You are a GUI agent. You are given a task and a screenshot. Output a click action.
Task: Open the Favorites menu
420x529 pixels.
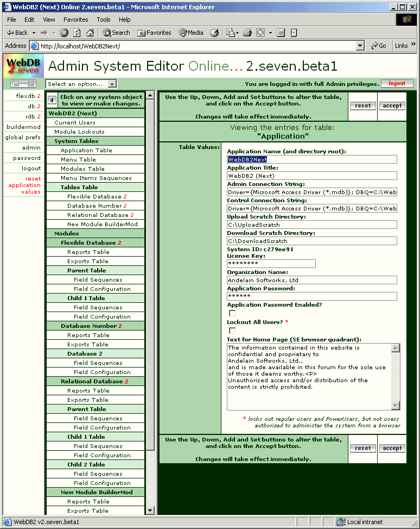pyautogui.click(x=76, y=20)
